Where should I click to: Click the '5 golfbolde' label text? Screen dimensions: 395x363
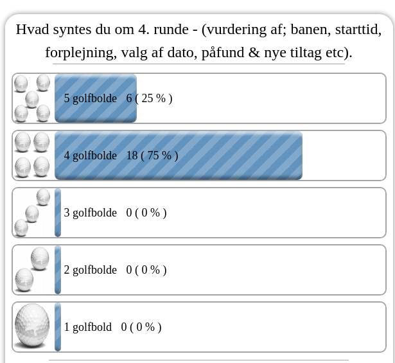point(90,98)
